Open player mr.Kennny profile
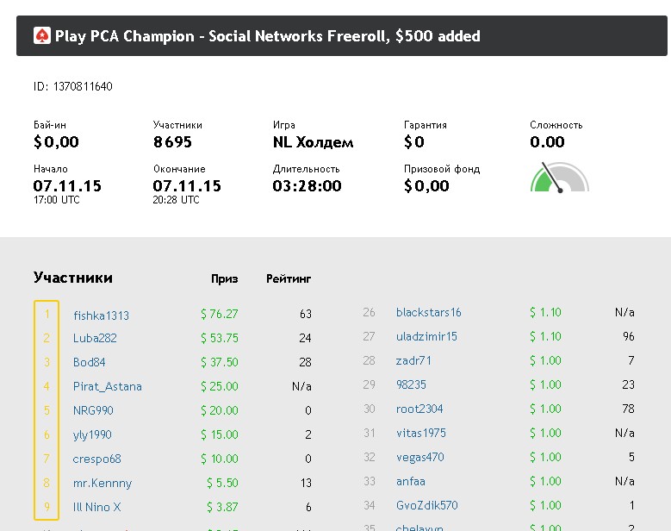Image resolution: width=671 pixels, height=531 pixels. pyautogui.click(x=103, y=483)
